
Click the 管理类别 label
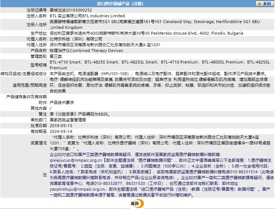(39, 56)
